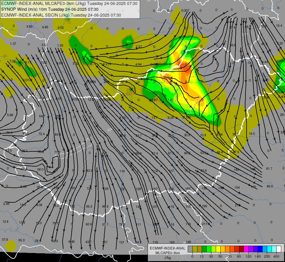285x262 pixels.
Task: Click the map value 219
Action: (237, 205)
